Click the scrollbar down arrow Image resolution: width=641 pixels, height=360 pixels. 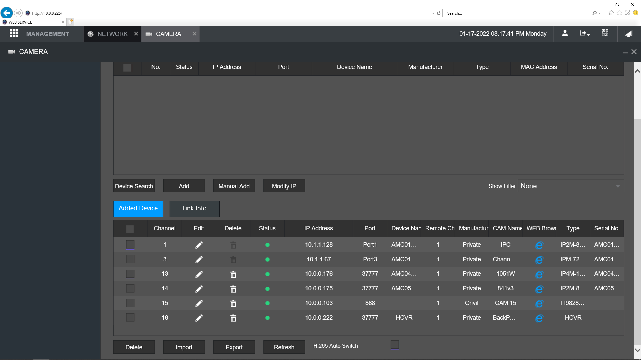tap(637, 350)
